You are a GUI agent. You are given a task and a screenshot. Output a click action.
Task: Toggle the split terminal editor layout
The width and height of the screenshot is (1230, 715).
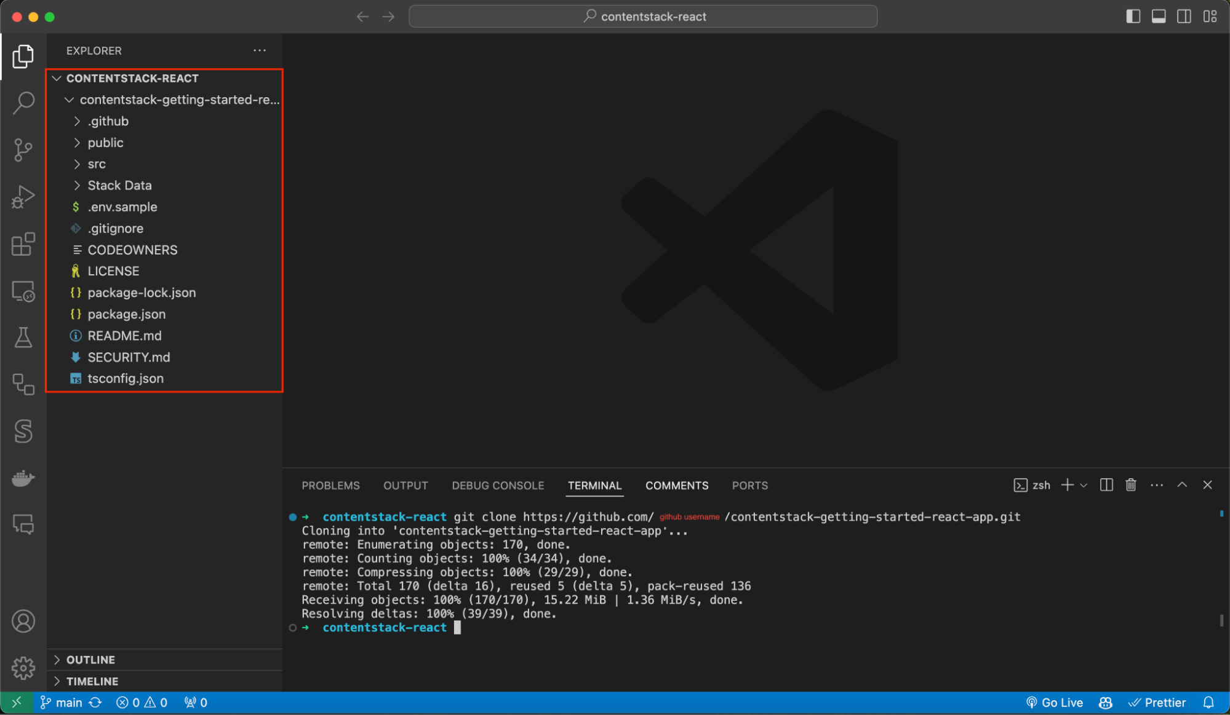pos(1106,484)
